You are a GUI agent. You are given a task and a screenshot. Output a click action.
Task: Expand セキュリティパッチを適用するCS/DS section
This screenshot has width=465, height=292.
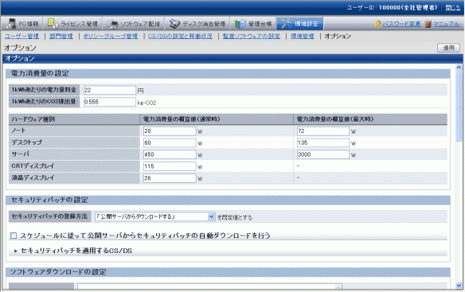(73, 251)
